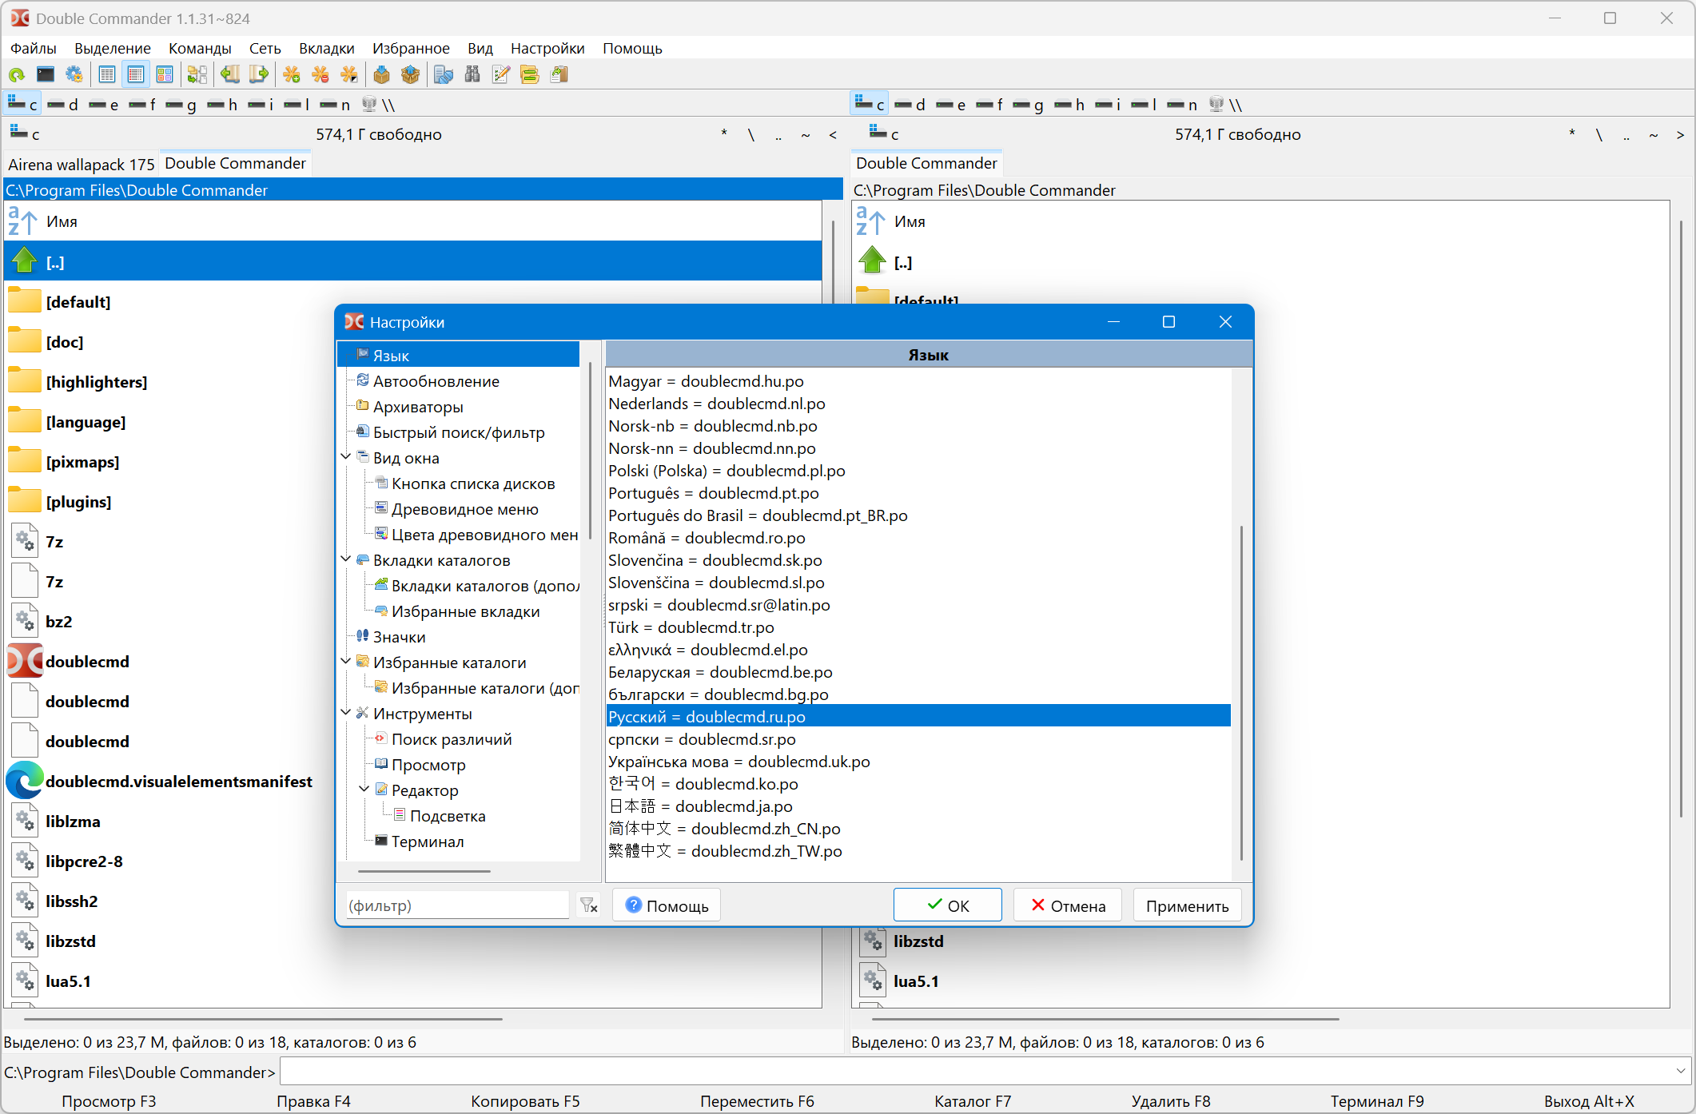Image resolution: width=1696 pixels, height=1114 pixels.
Task: Click the Select group asterisk-plus icon
Action: (x=292, y=75)
